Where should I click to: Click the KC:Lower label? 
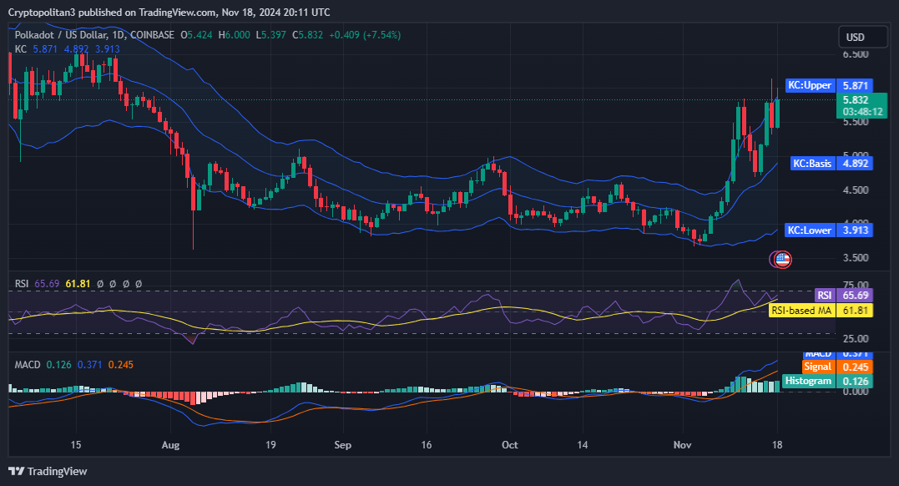(x=809, y=230)
